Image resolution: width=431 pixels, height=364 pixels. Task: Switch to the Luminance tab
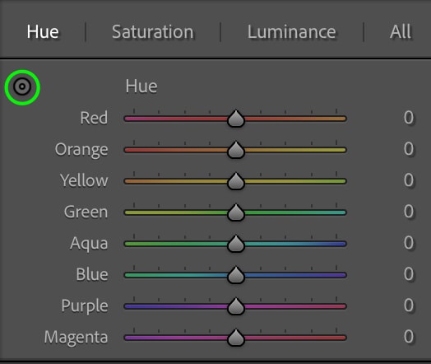(292, 32)
